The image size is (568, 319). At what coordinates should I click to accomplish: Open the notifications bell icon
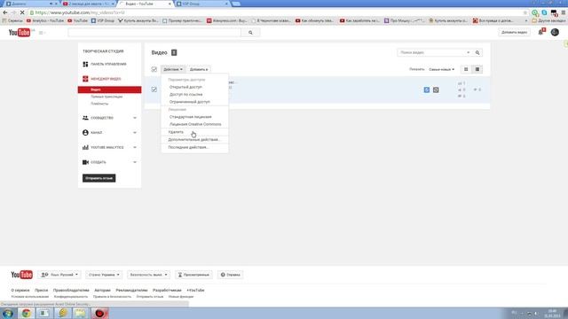tap(540, 32)
